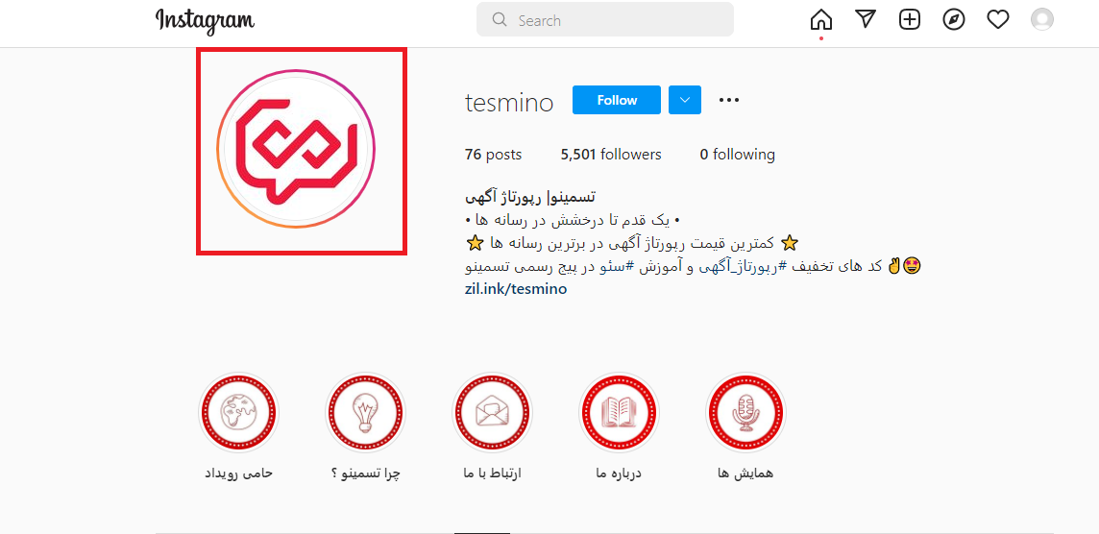Open the همایش ها microphone highlight
The height and width of the screenshot is (534, 1099).
tap(745, 412)
